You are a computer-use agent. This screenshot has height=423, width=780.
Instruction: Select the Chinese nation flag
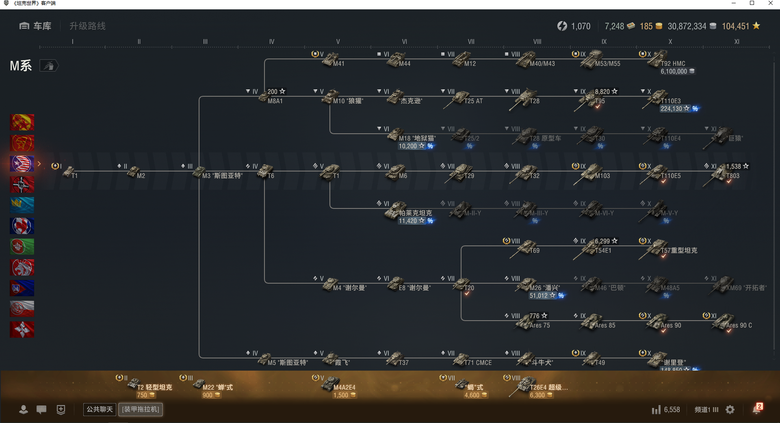click(22, 122)
